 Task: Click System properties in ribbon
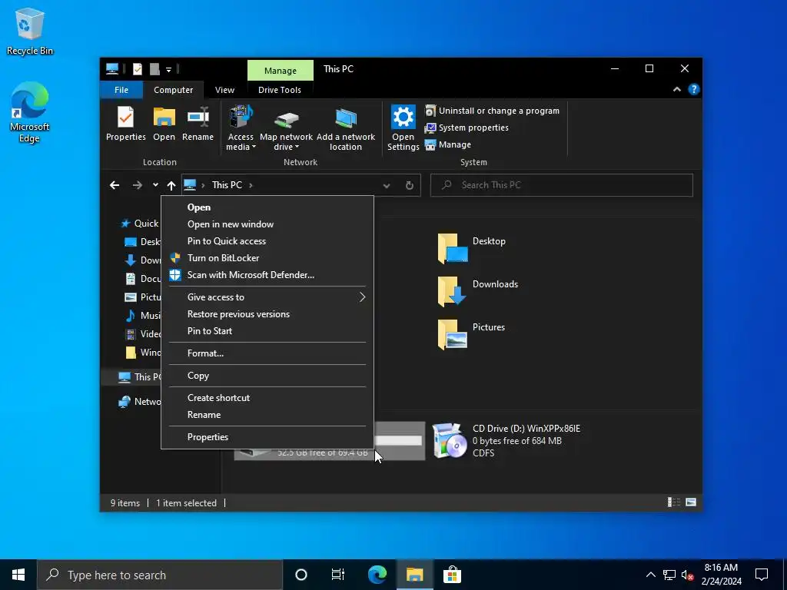pyautogui.click(x=467, y=128)
